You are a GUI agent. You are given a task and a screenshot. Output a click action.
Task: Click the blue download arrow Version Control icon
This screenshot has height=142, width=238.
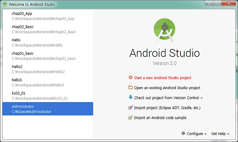tap(131, 97)
